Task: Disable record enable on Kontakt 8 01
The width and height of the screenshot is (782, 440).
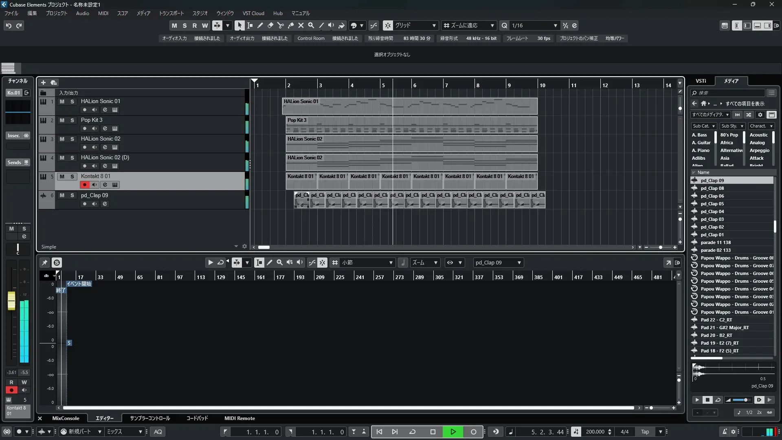Action: coord(84,185)
